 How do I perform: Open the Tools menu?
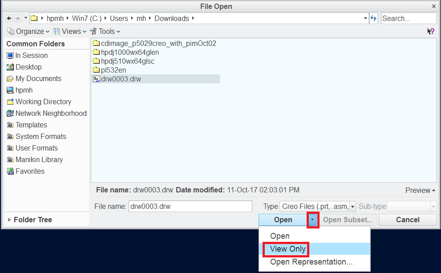click(105, 31)
